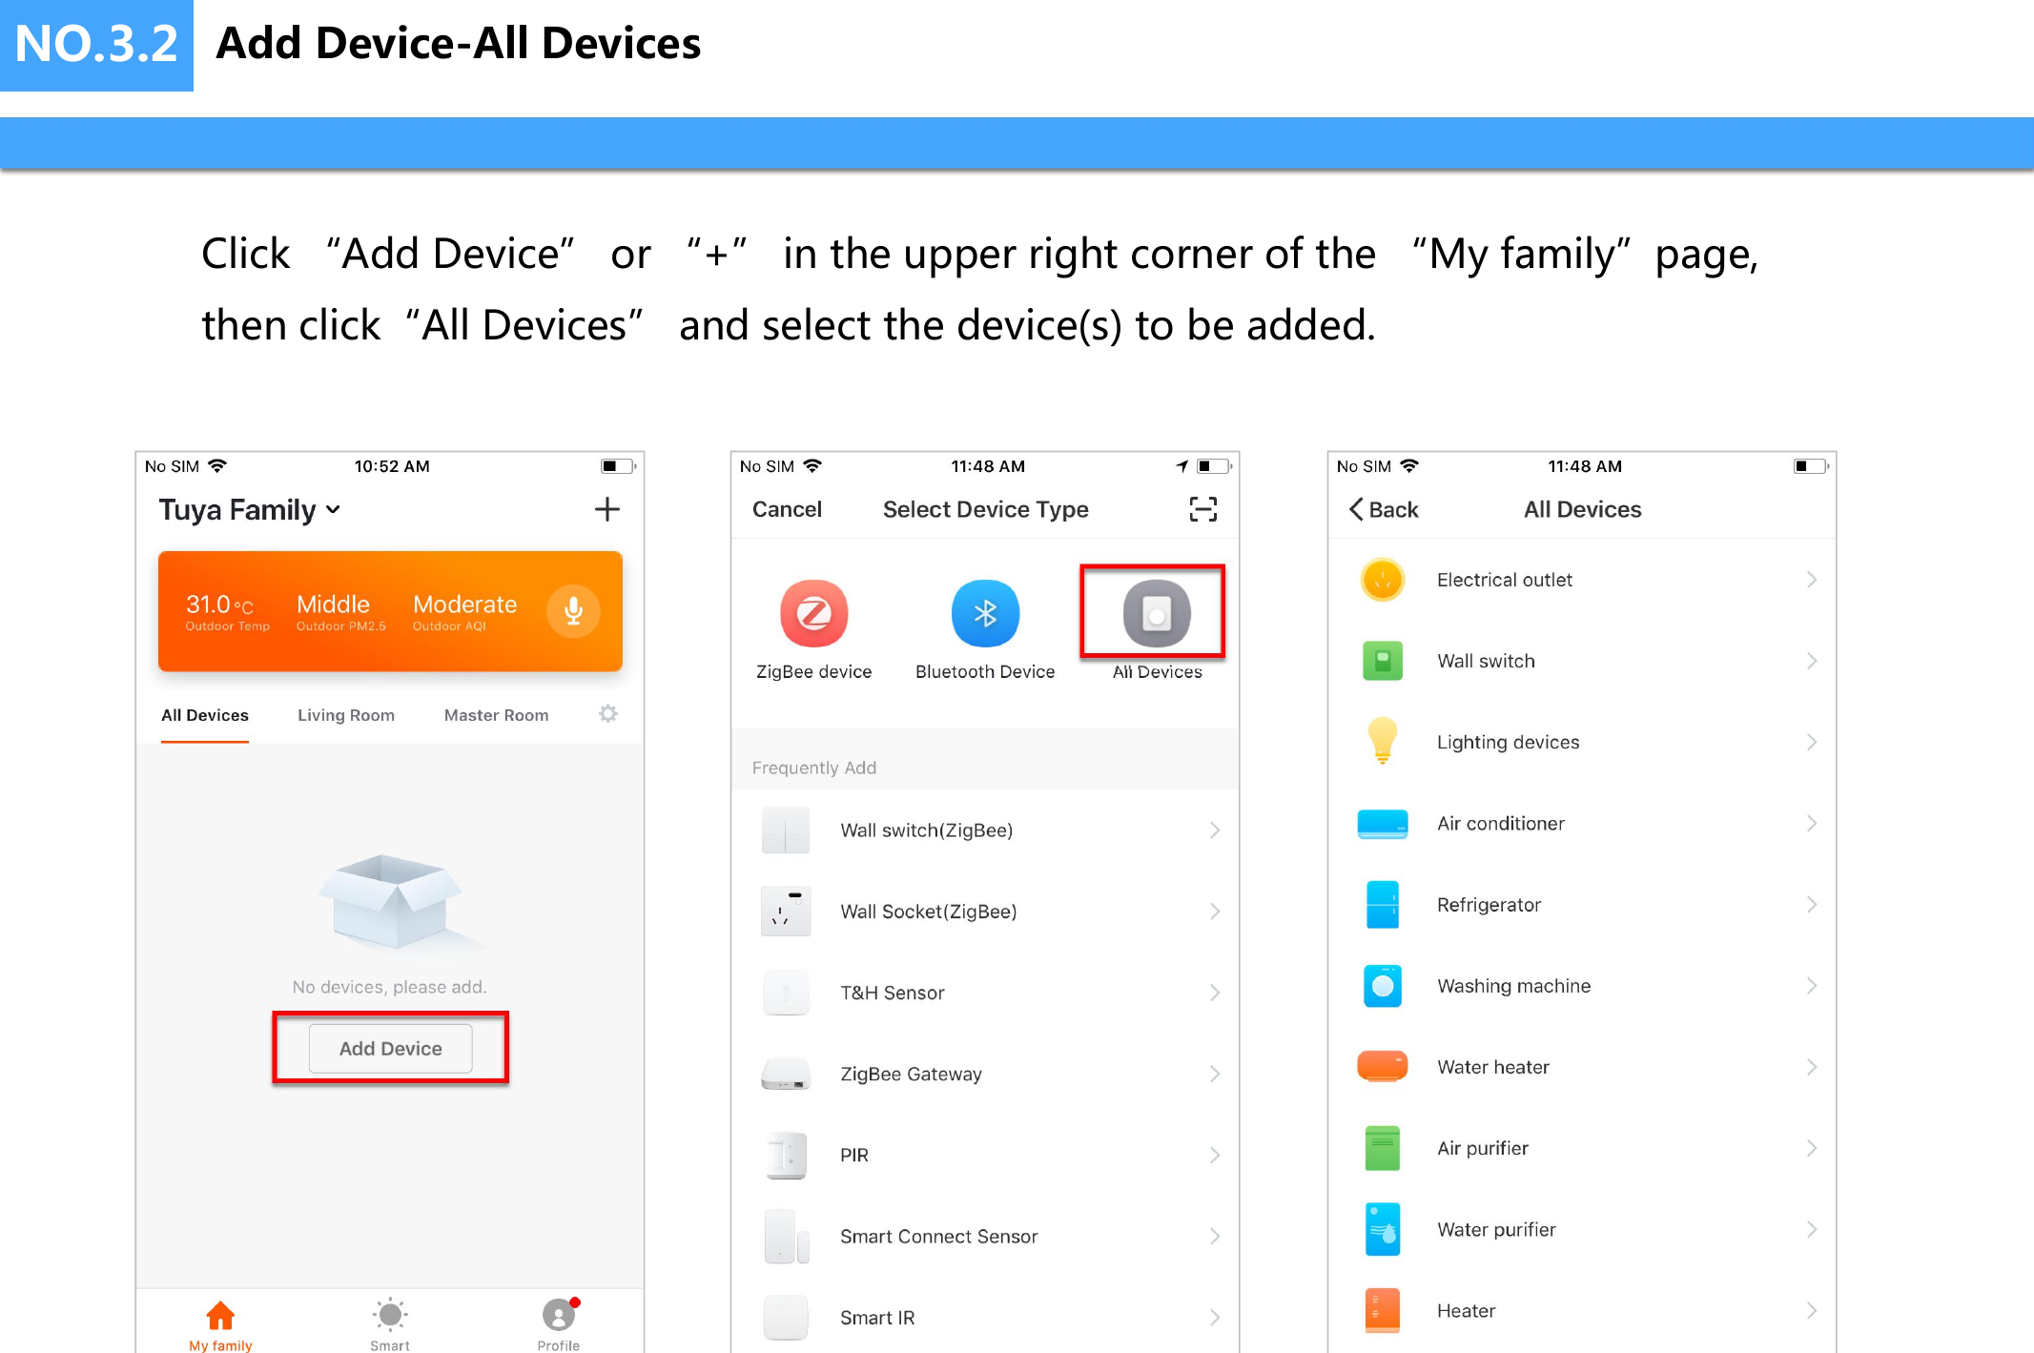Select the ZigBee device type icon
Screen dimensions: 2034x1353
[x=813, y=614]
